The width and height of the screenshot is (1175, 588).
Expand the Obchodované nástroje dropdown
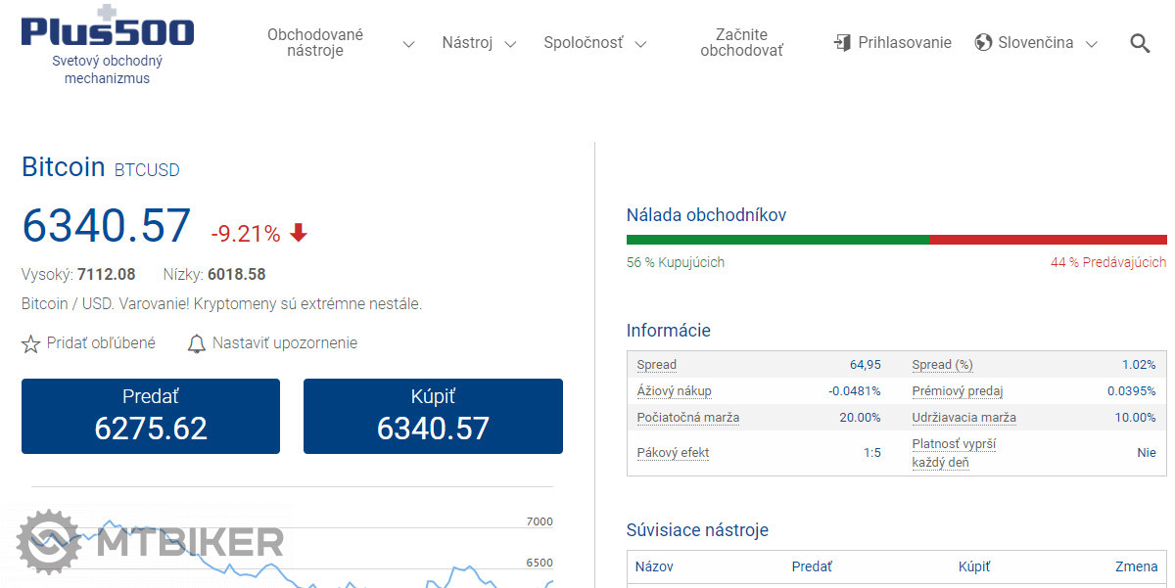[x=408, y=44]
